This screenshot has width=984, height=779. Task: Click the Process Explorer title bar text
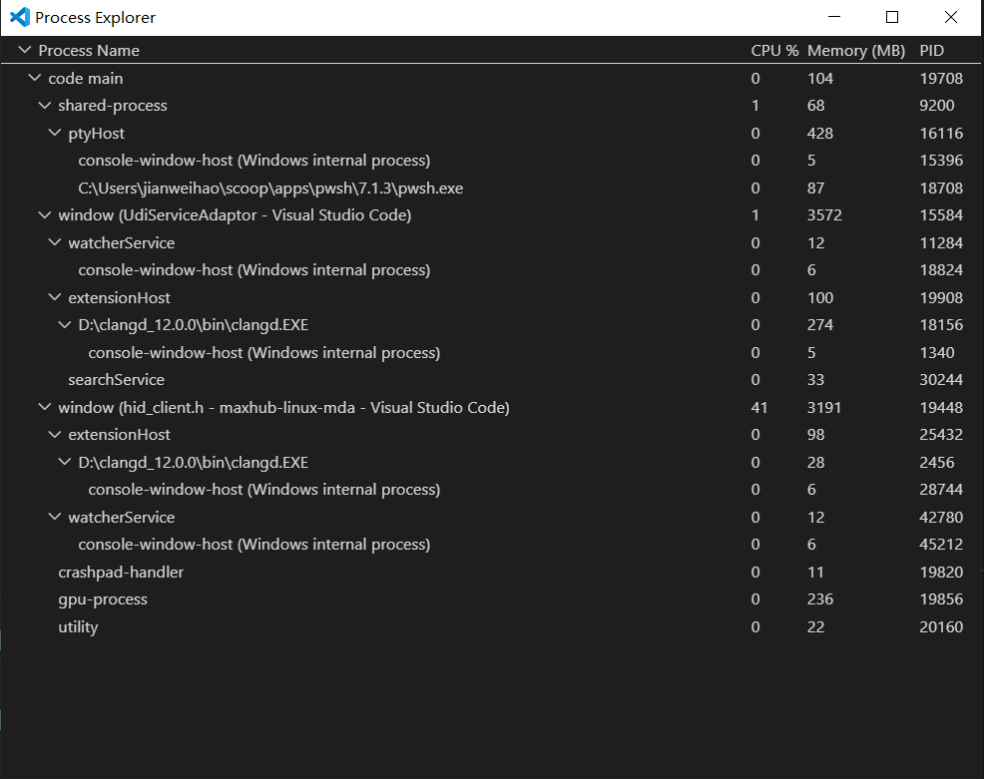pos(95,17)
